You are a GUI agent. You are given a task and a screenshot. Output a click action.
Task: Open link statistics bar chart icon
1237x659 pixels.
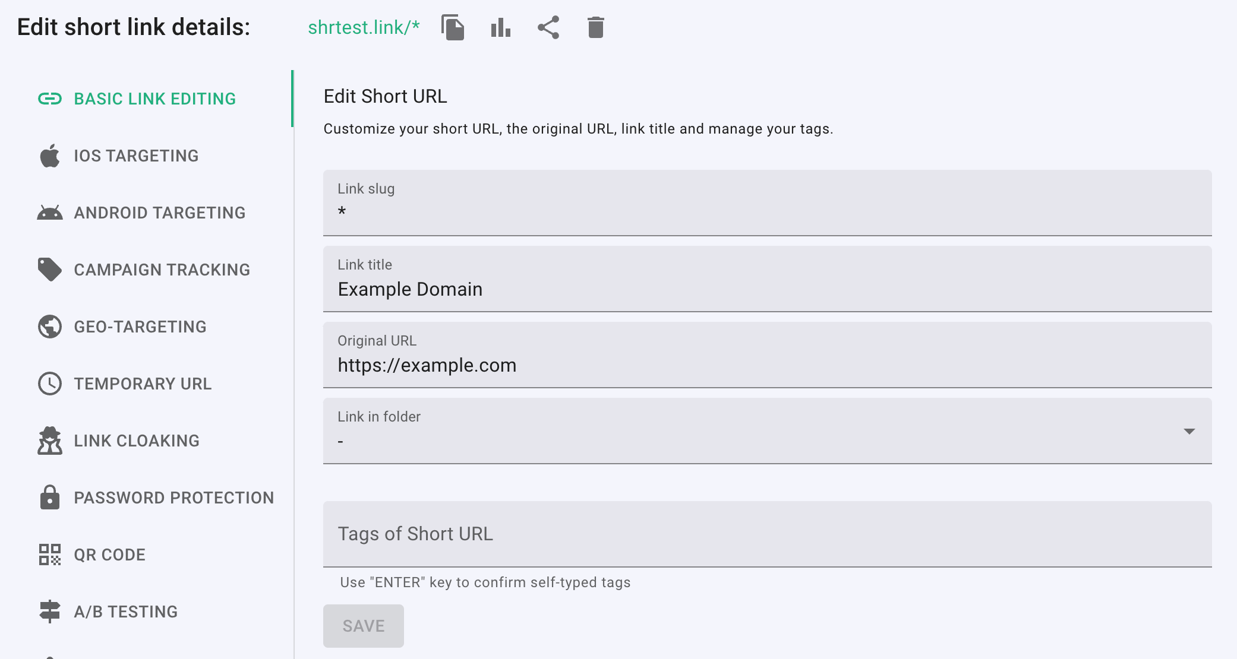[x=501, y=27]
